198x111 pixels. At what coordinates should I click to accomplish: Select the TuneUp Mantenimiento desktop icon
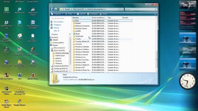[19, 51]
